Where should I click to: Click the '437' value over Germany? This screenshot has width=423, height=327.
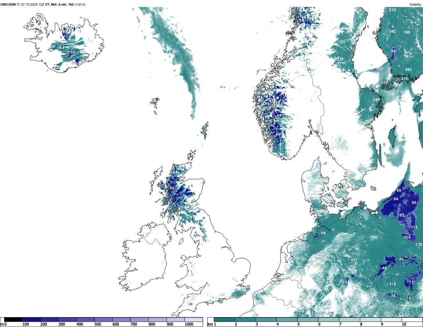coord(354,260)
